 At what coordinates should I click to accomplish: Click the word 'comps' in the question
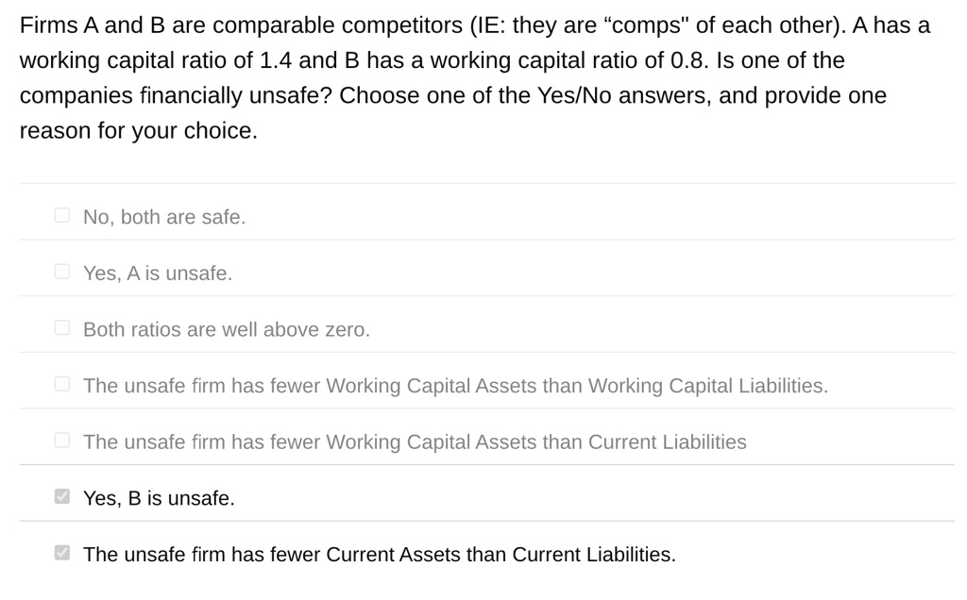tap(649, 26)
